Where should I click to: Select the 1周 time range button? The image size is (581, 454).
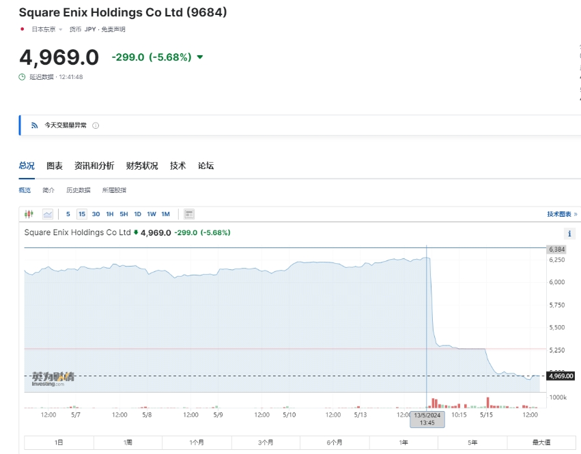click(128, 442)
